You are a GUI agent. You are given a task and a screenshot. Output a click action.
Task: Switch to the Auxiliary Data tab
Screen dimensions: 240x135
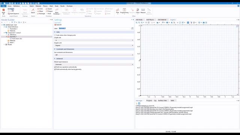click(162, 100)
